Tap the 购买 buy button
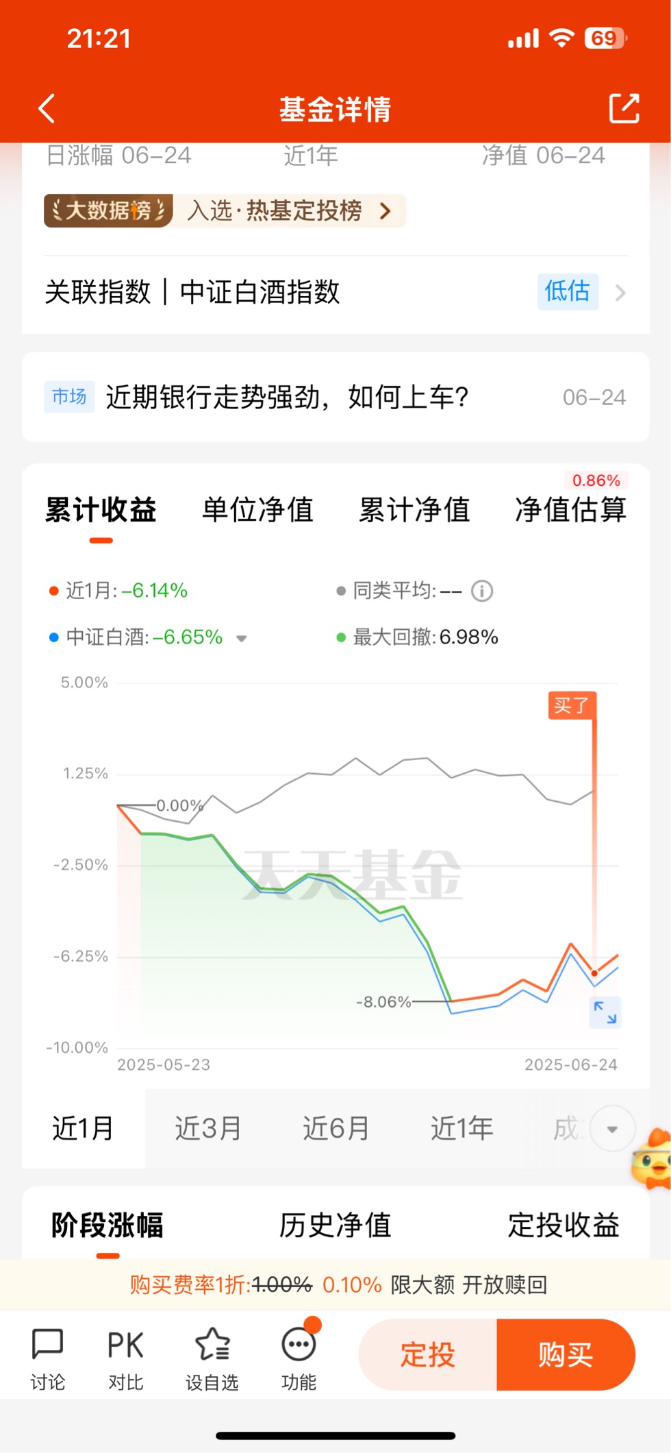This screenshot has height=1453, width=671. pyautogui.click(x=566, y=1355)
